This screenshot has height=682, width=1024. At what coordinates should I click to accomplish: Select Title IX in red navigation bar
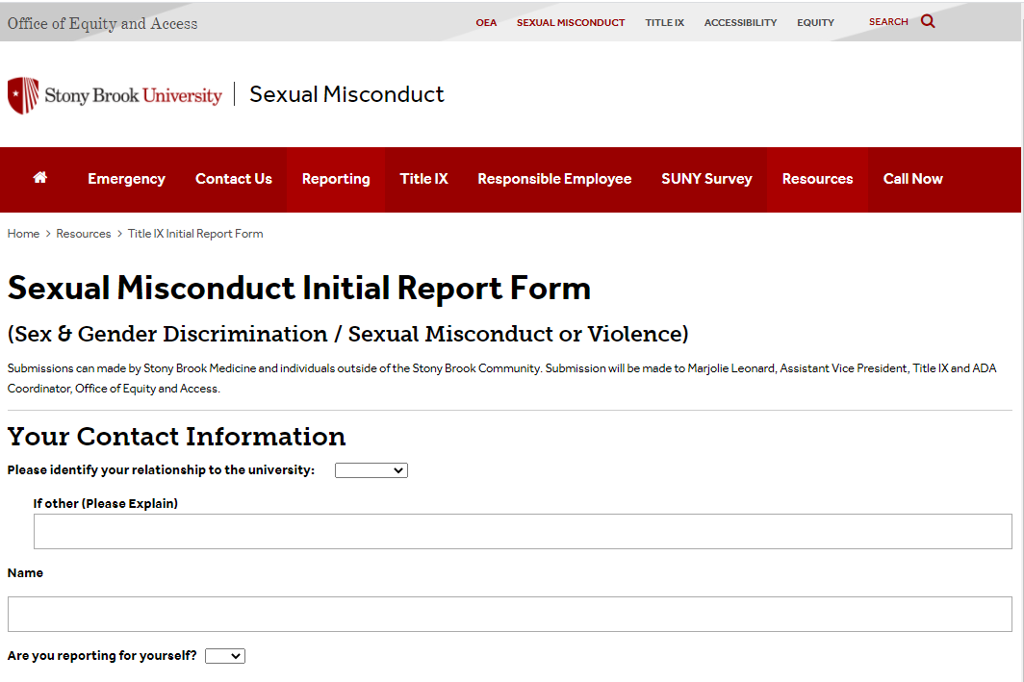[423, 179]
